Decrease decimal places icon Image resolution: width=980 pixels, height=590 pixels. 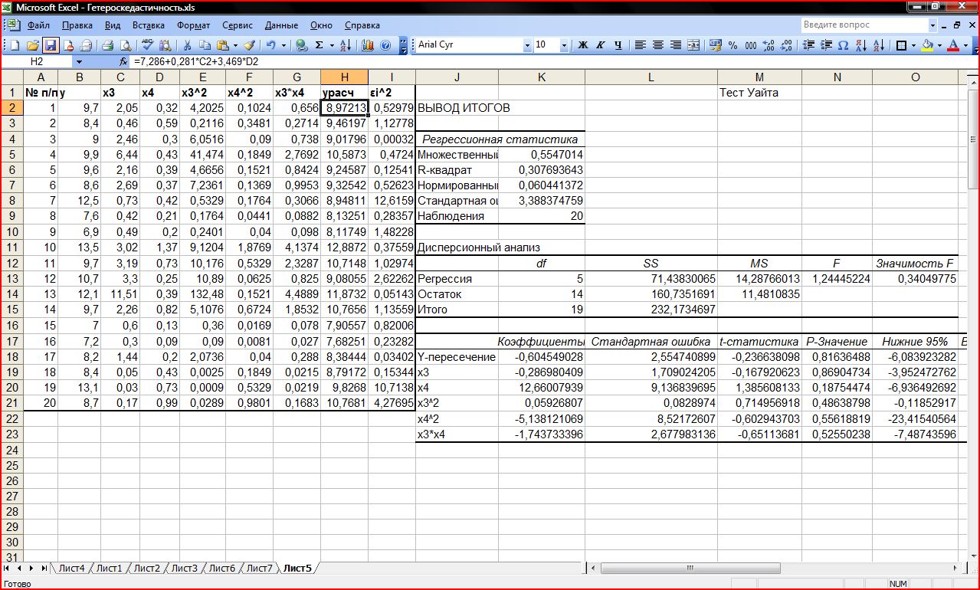(787, 45)
